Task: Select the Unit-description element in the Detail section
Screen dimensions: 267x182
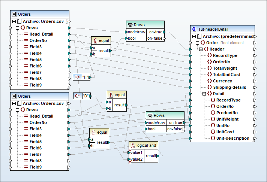Action: [232, 138]
